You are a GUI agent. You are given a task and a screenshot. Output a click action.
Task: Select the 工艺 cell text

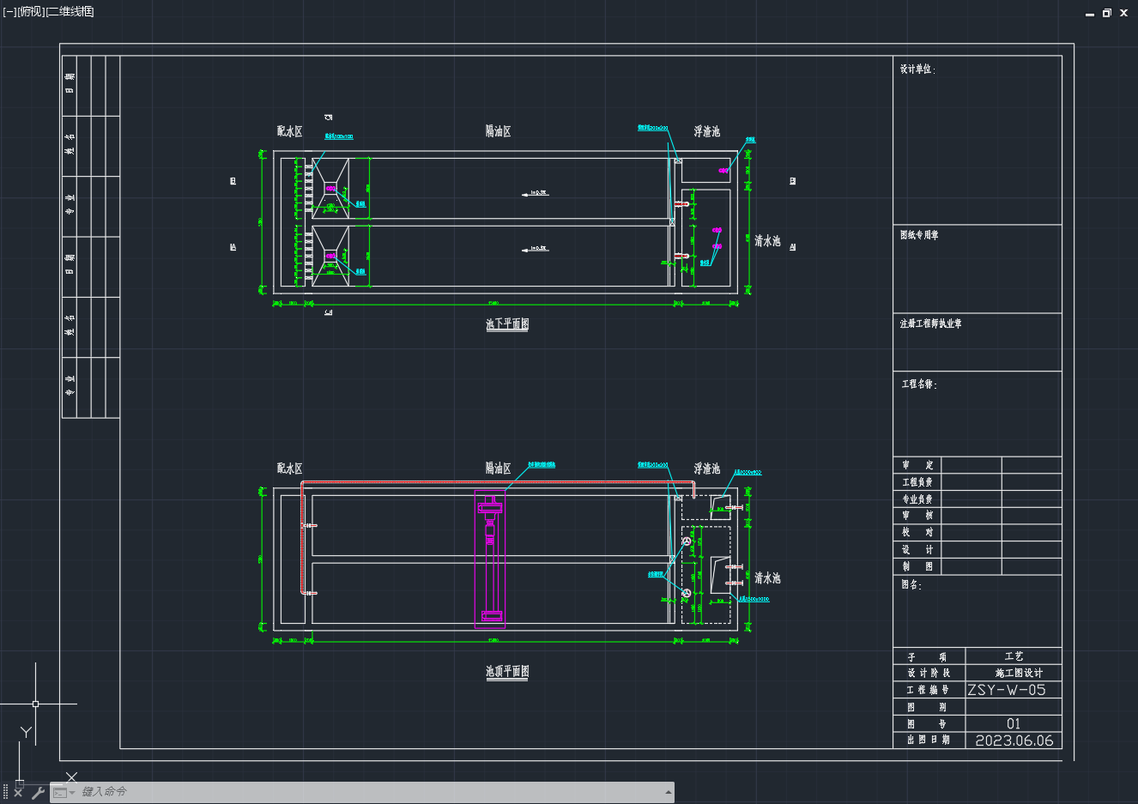(x=1014, y=656)
